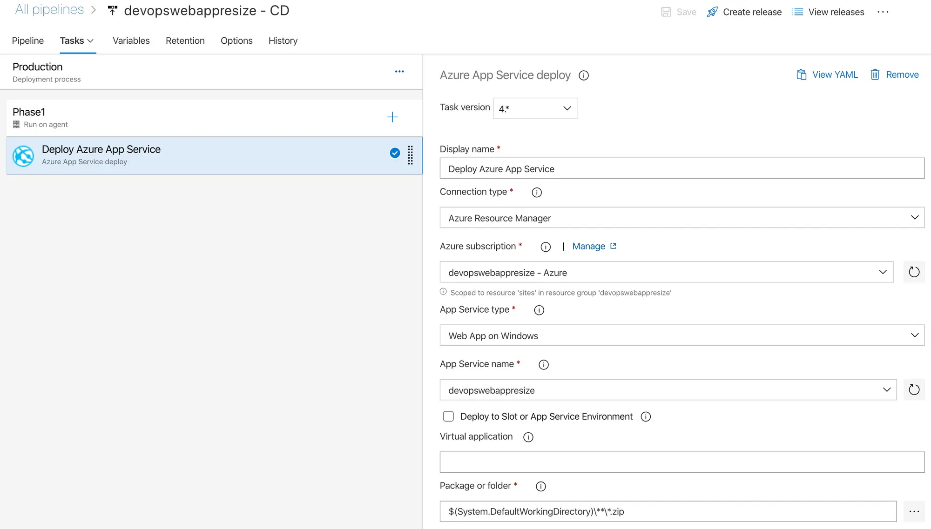The image size is (931, 529).
Task: Click the drag handle on Deploy task
Action: click(411, 155)
